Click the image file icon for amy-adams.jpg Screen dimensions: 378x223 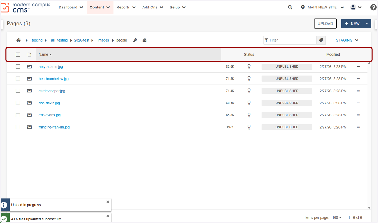click(29, 67)
